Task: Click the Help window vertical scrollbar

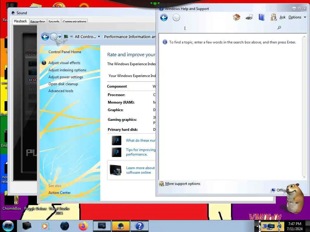Action: 304,107
